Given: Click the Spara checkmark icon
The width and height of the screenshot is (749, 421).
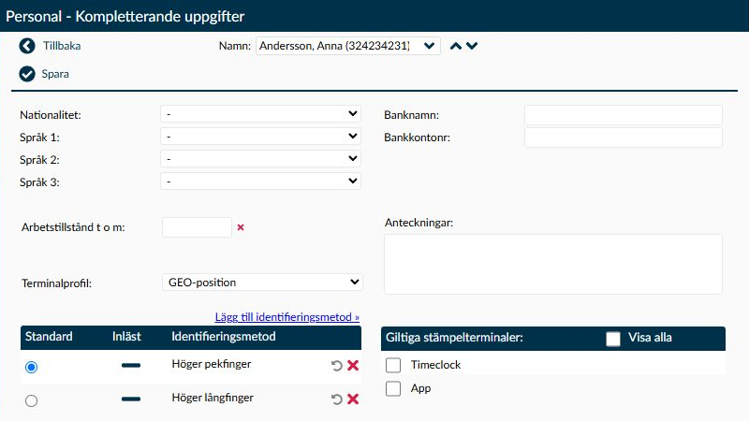Looking at the screenshot, I should pos(27,74).
